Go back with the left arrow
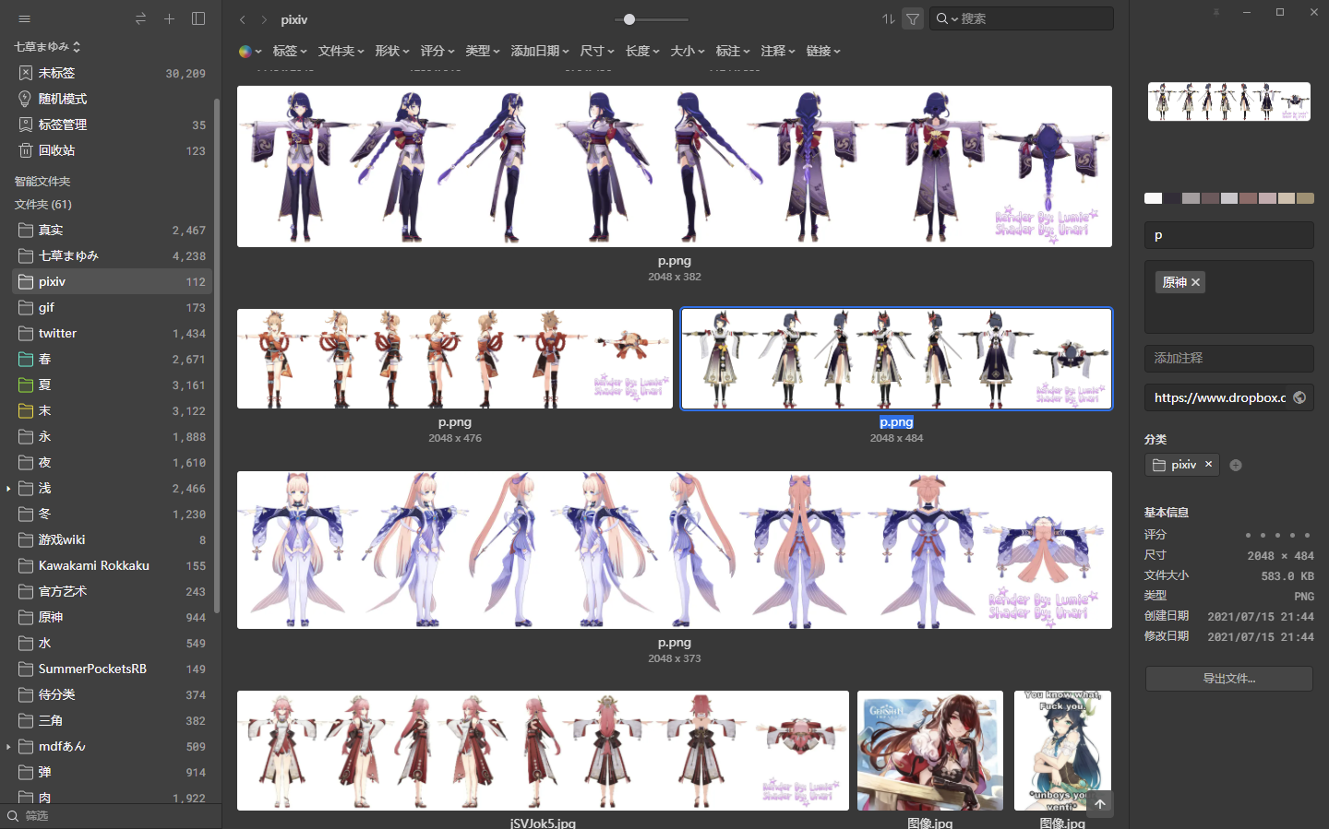1329x829 pixels. 242,19
